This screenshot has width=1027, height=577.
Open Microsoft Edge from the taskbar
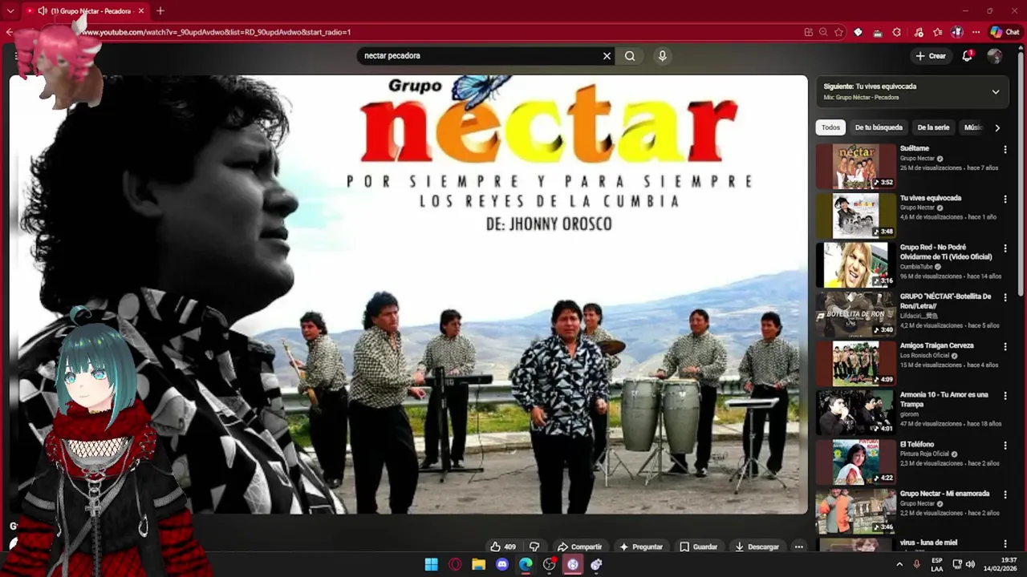526,564
